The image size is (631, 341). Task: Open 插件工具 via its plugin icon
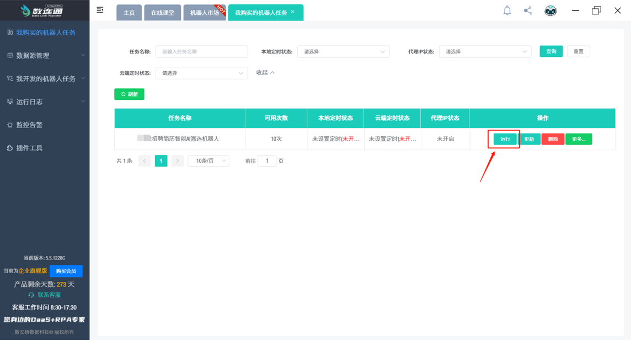(10, 147)
